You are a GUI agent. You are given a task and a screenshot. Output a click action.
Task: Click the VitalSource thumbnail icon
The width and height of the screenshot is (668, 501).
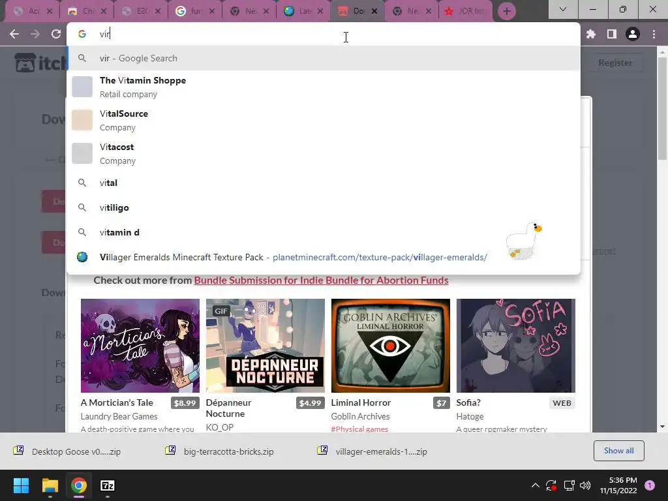pyautogui.click(x=82, y=120)
